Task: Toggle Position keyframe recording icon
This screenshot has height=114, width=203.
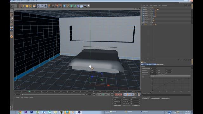Action: click(x=125, y=94)
